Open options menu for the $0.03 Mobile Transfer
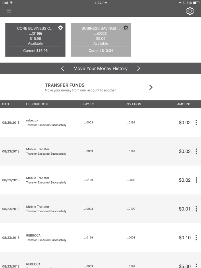Screen dimensions: 201x268 tap(196, 151)
